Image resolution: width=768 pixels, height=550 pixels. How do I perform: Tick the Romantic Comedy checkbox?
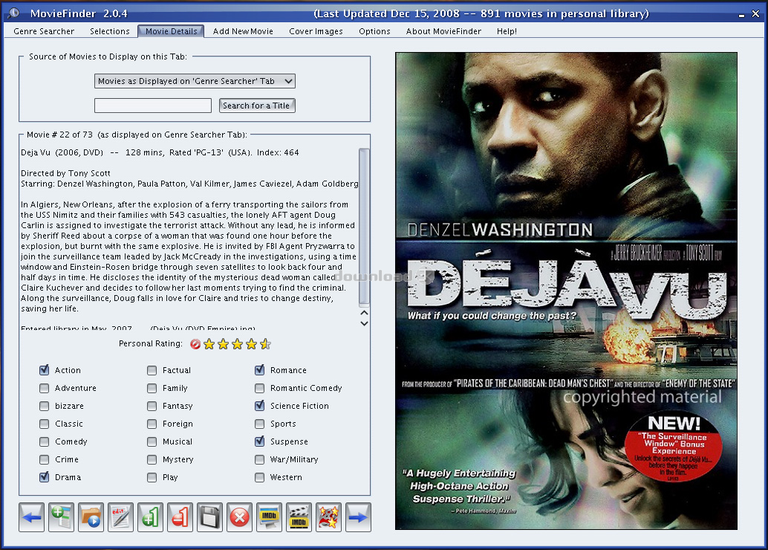[x=260, y=388]
